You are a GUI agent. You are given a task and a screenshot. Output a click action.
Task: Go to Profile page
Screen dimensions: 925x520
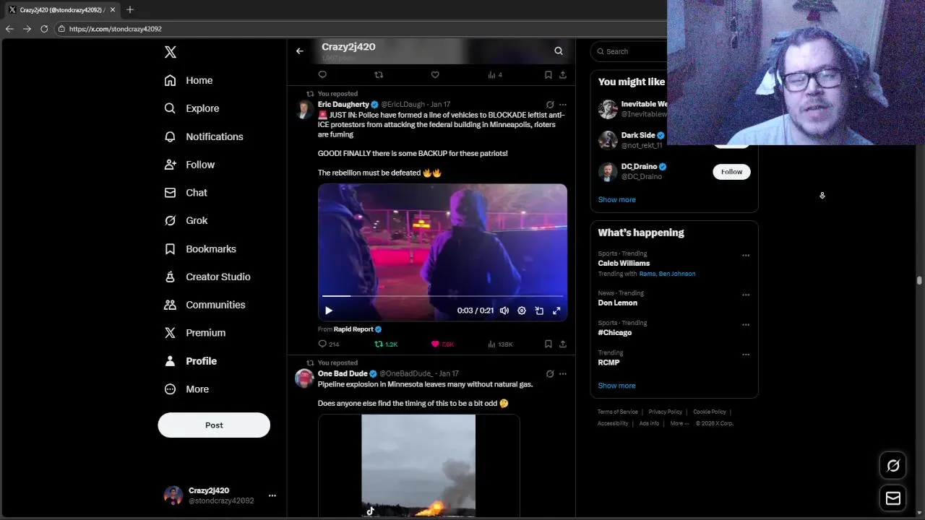(x=191, y=361)
